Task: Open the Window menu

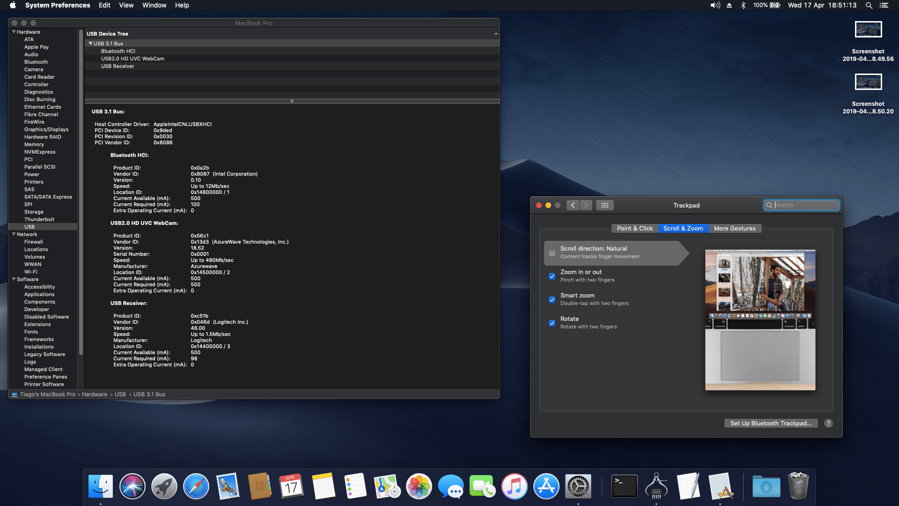Action: tap(154, 5)
